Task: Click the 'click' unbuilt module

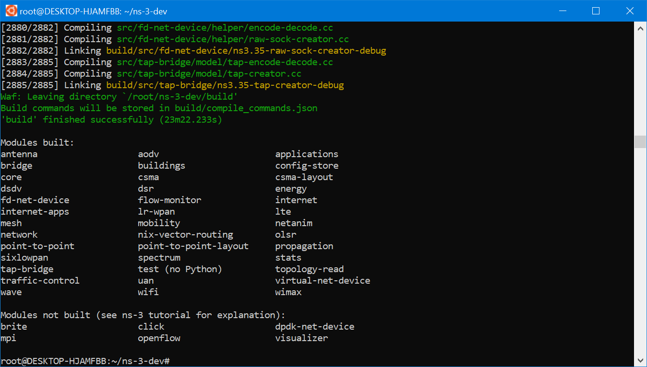Action: point(151,327)
